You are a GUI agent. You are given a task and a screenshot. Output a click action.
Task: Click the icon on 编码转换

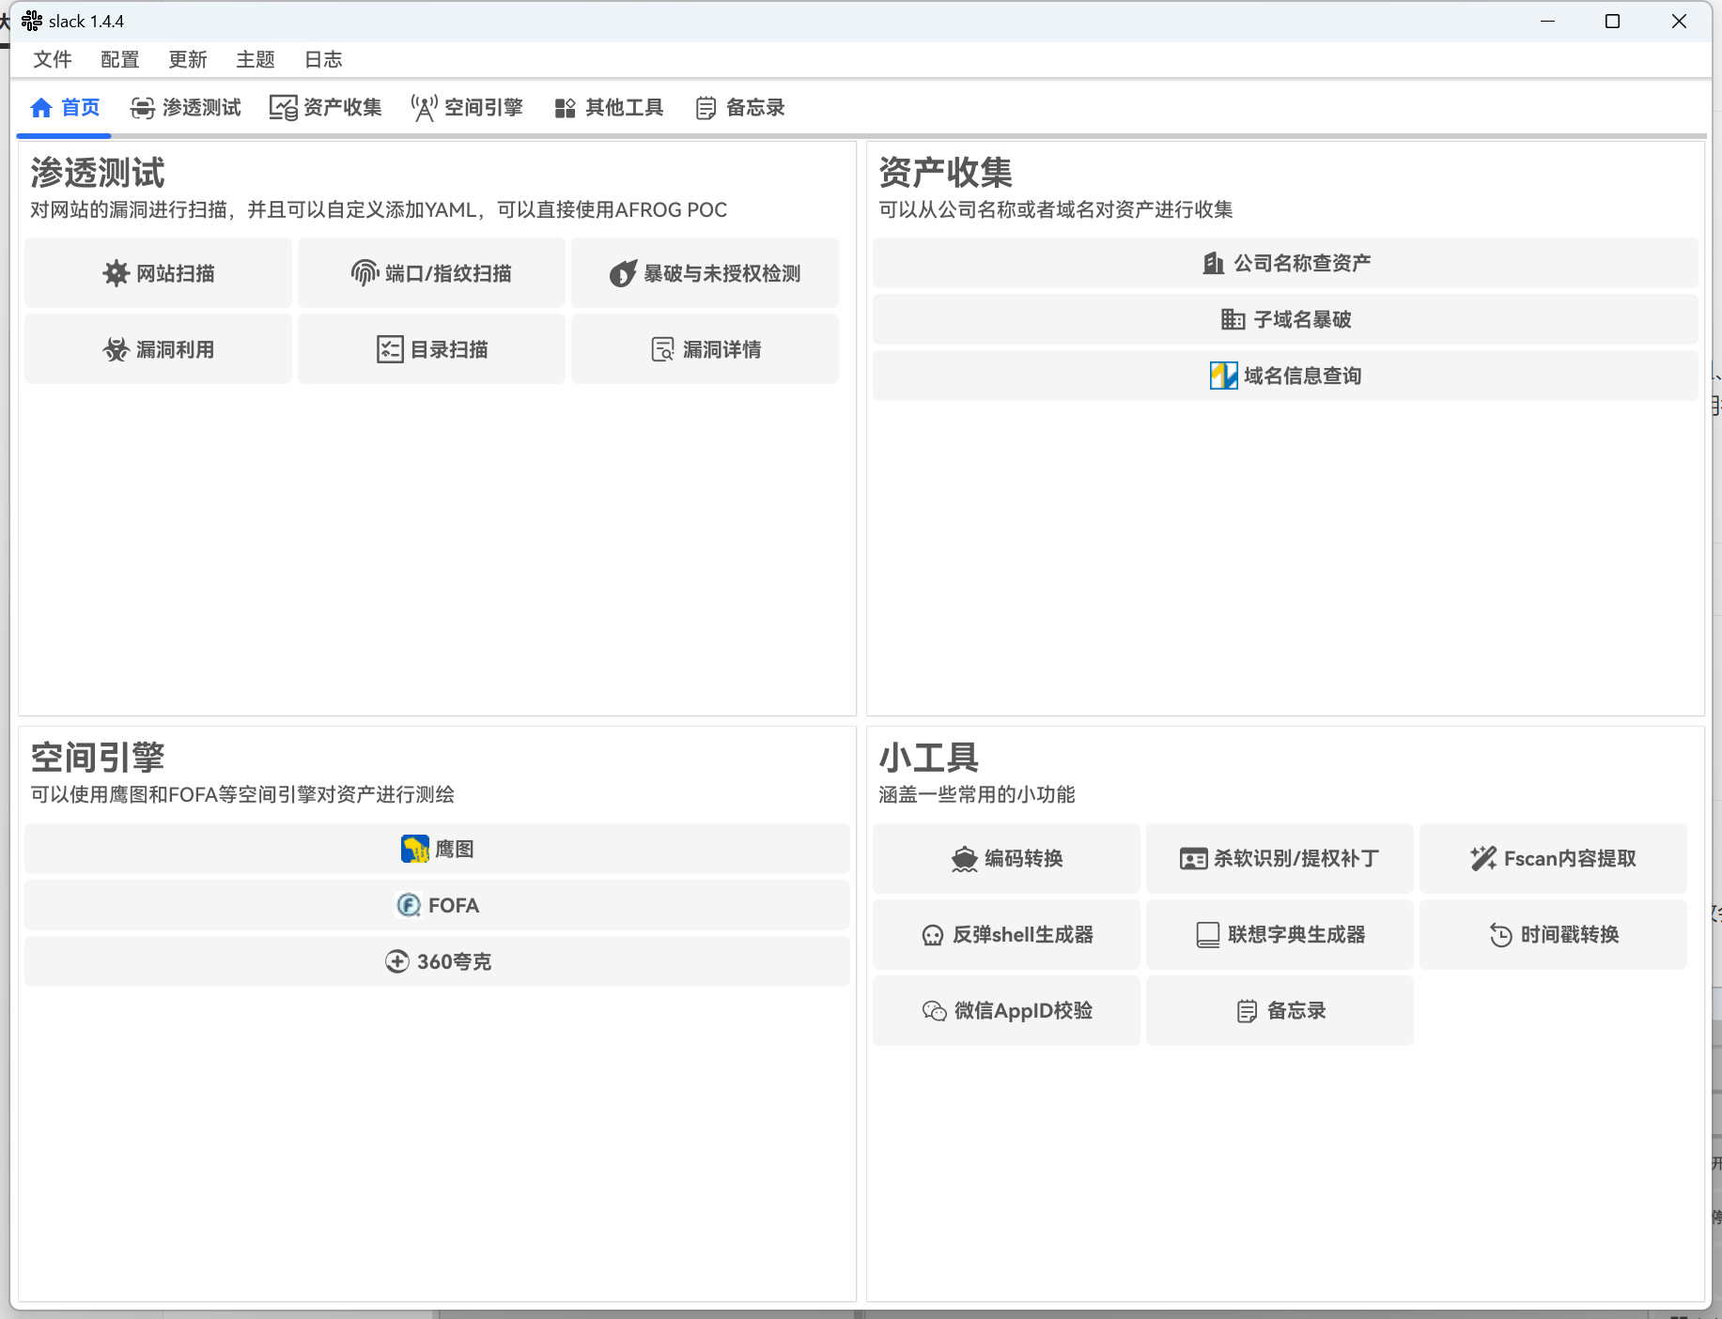(x=965, y=859)
